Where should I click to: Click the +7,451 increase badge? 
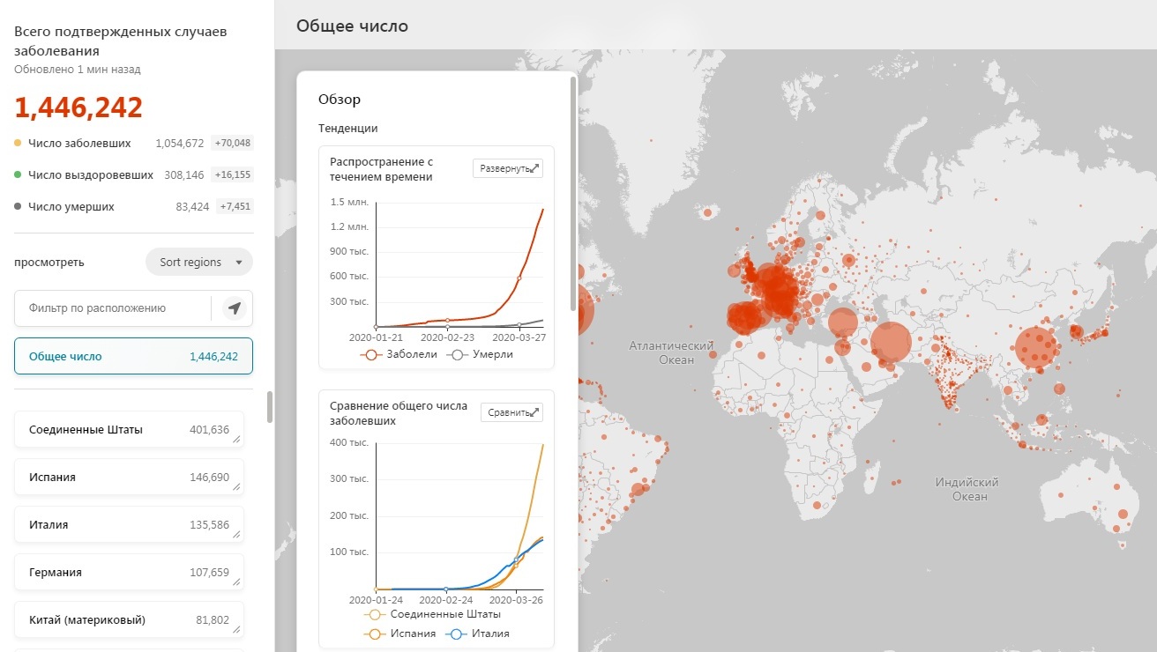[235, 206]
